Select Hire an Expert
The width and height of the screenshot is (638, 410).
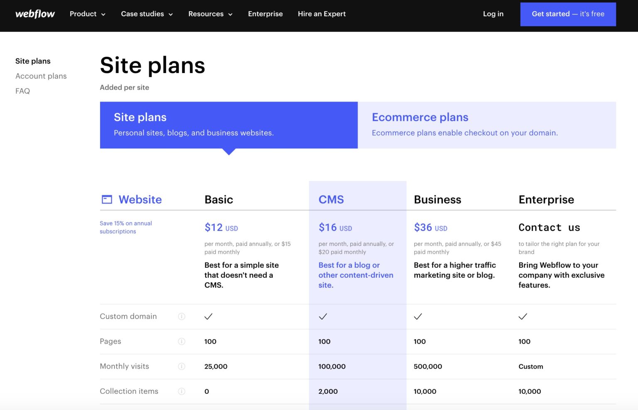pos(321,14)
